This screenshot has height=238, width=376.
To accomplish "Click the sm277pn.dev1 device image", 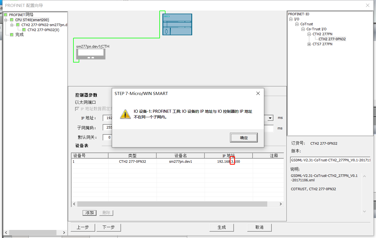I will click(91, 54).
